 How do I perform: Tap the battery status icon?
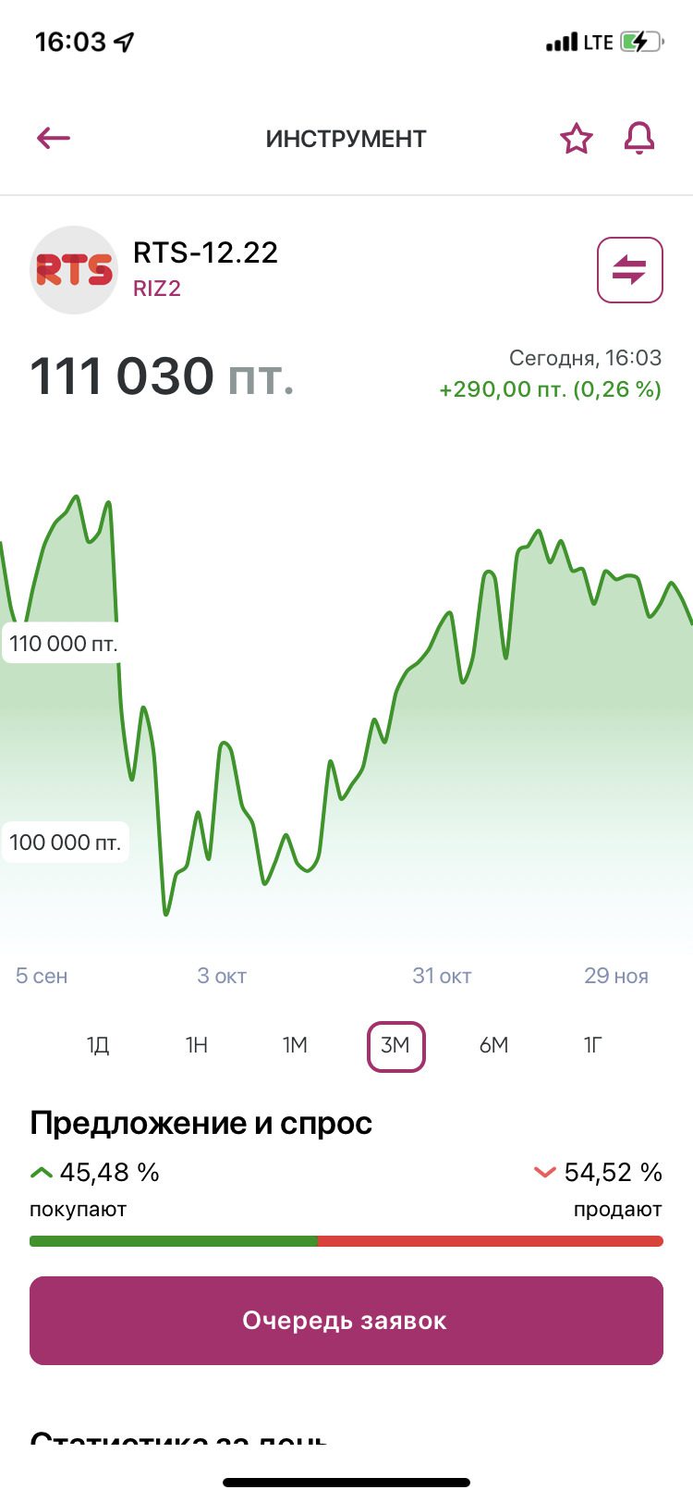coord(641,42)
